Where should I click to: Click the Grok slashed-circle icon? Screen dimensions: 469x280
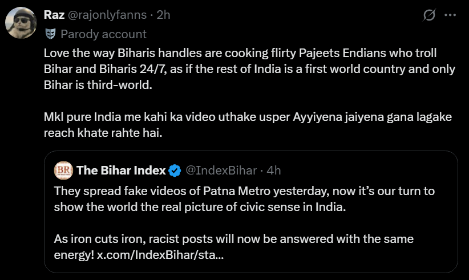pyautogui.click(x=430, y=15)
